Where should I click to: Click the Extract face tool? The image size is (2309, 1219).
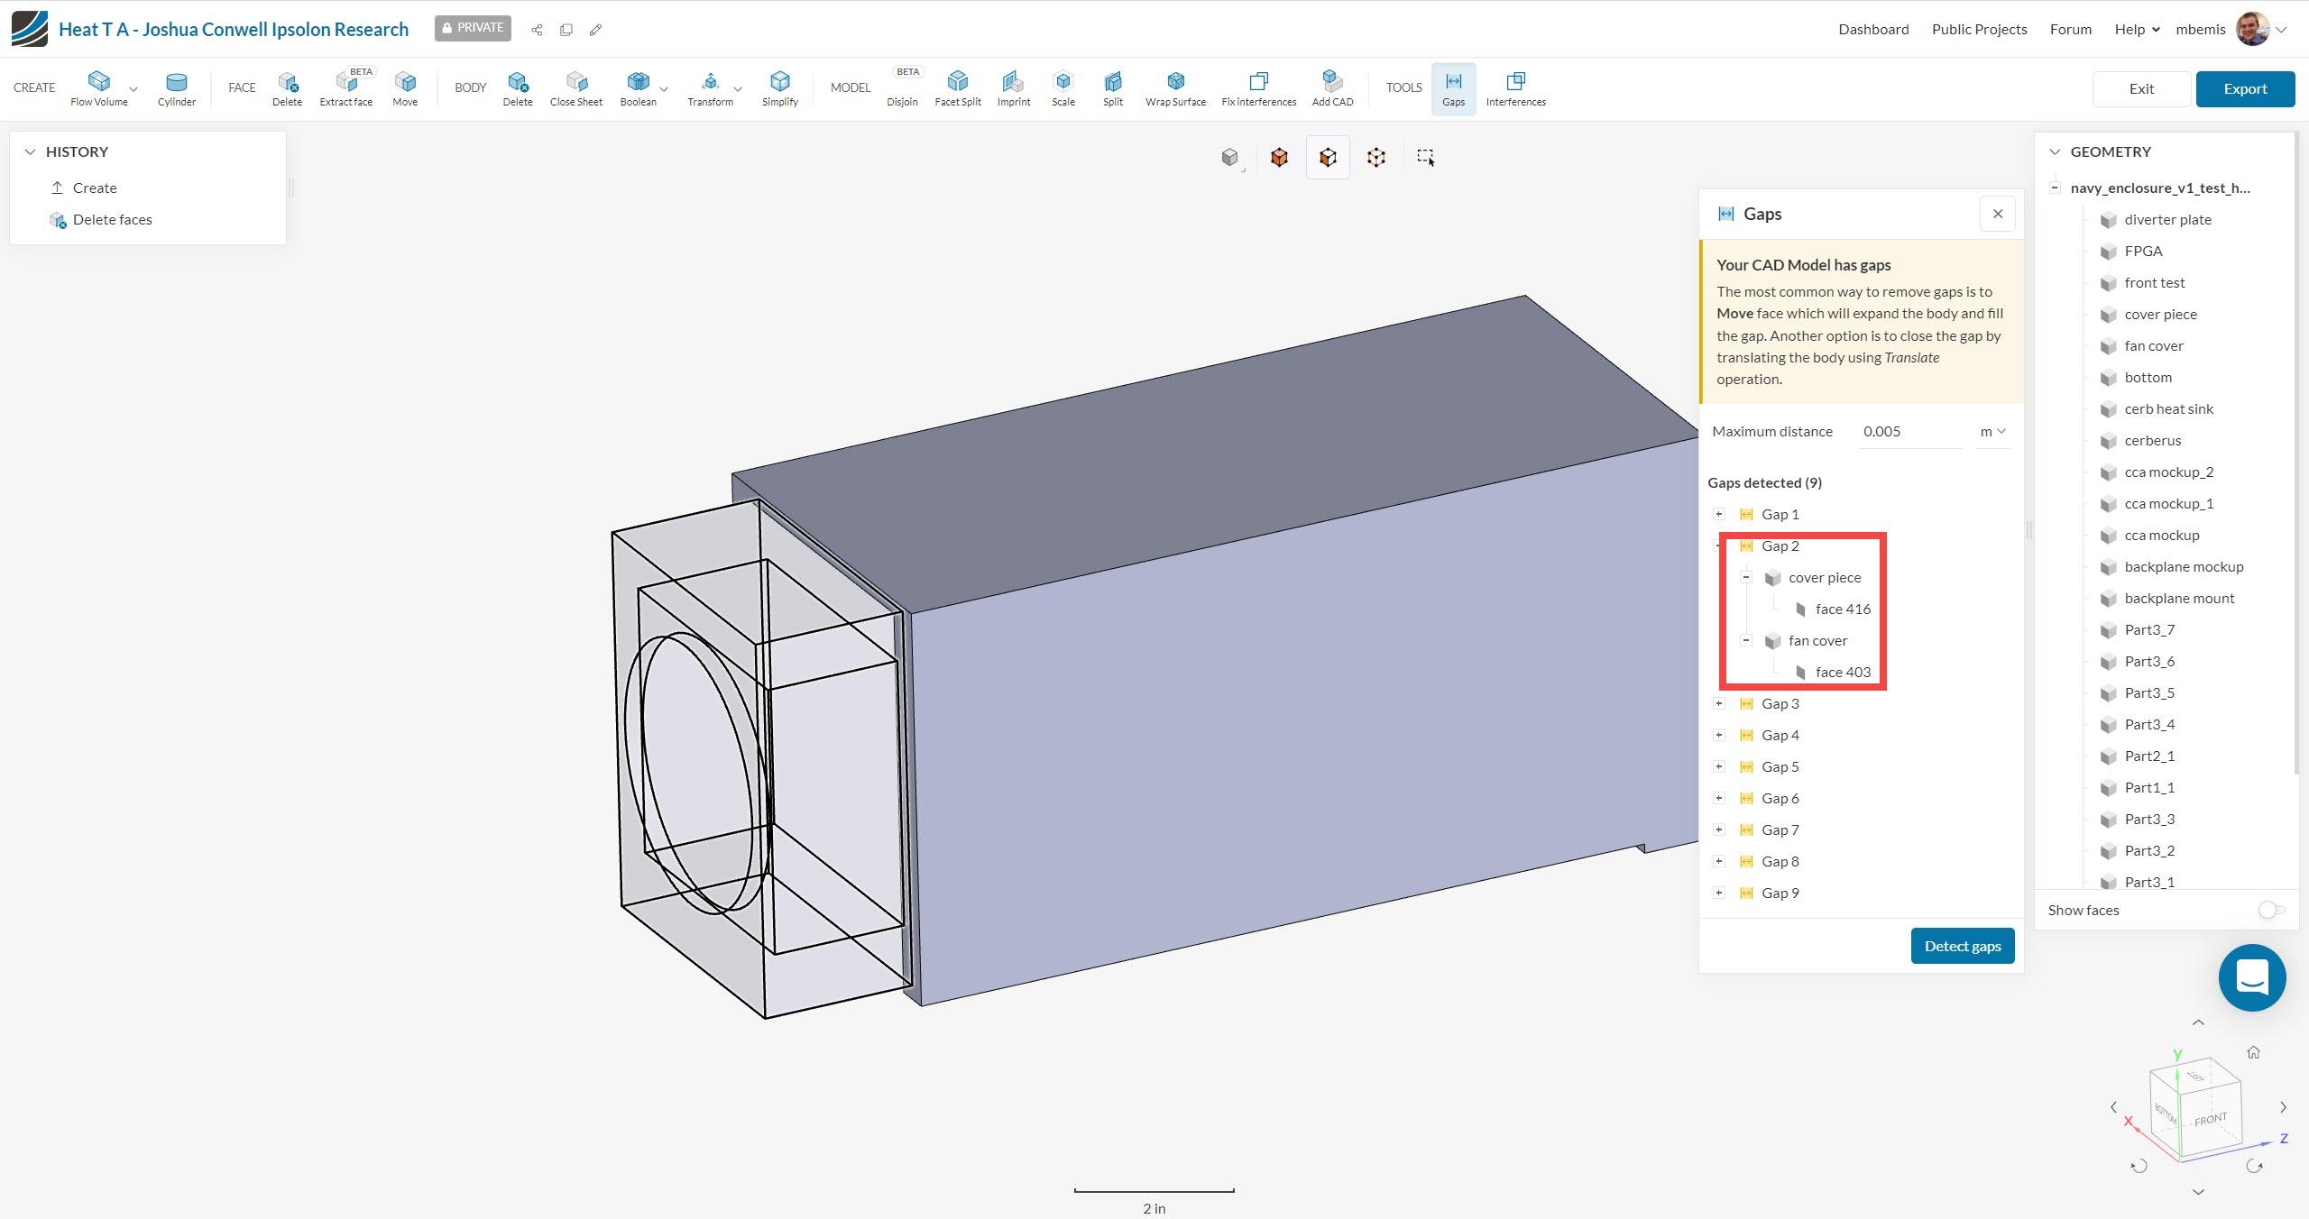[345, 87]
